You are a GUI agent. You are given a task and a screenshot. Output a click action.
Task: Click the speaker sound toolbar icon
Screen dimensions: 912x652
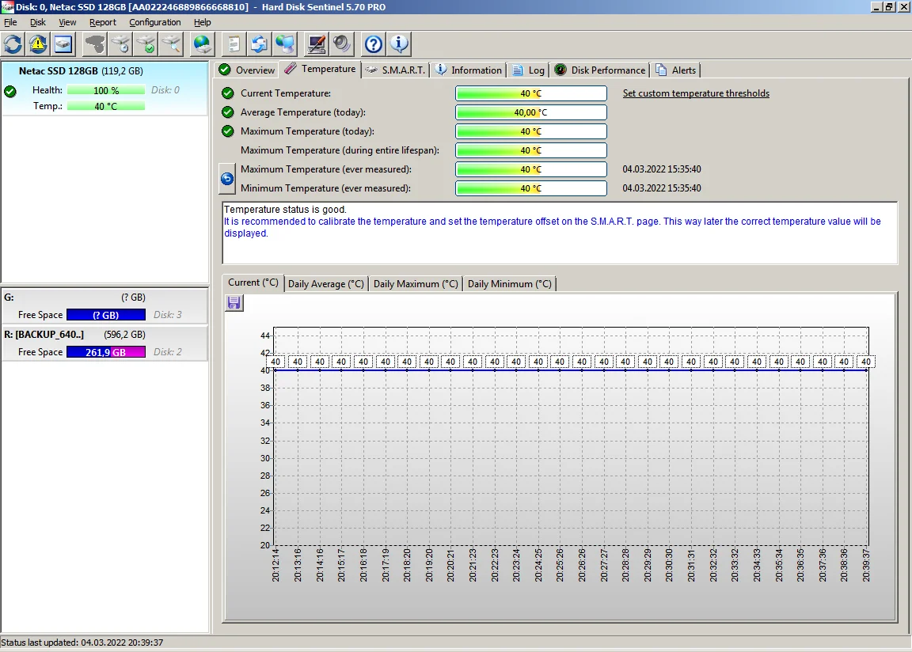[342, 44]
